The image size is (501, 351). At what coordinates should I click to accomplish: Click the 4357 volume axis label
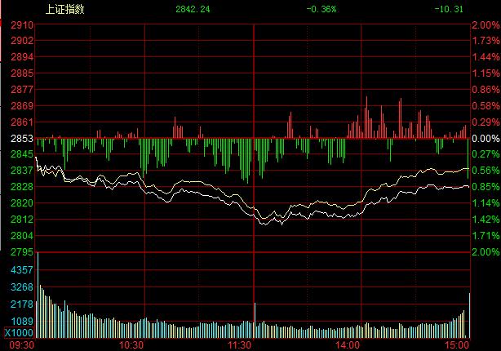[22, 270]
